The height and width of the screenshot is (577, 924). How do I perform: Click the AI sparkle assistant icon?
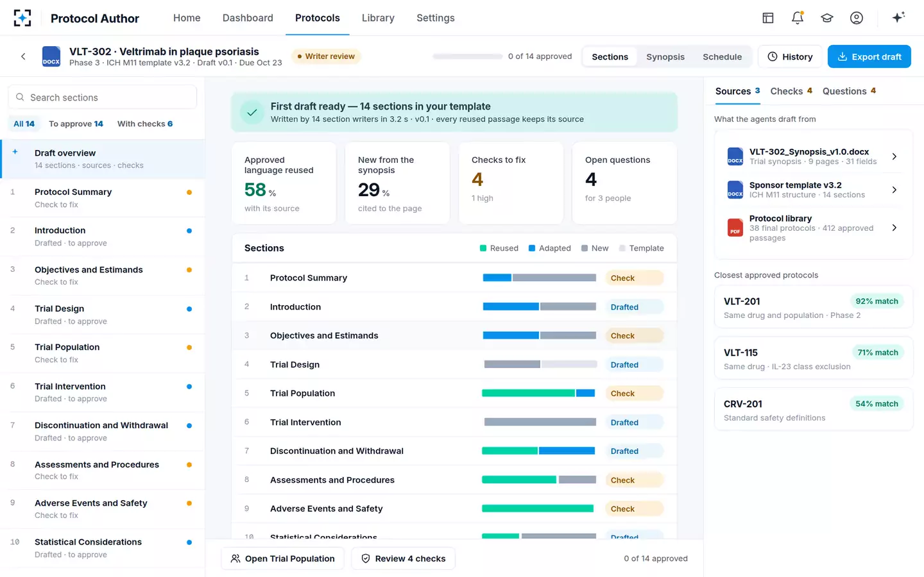click(x=898, y=17)
